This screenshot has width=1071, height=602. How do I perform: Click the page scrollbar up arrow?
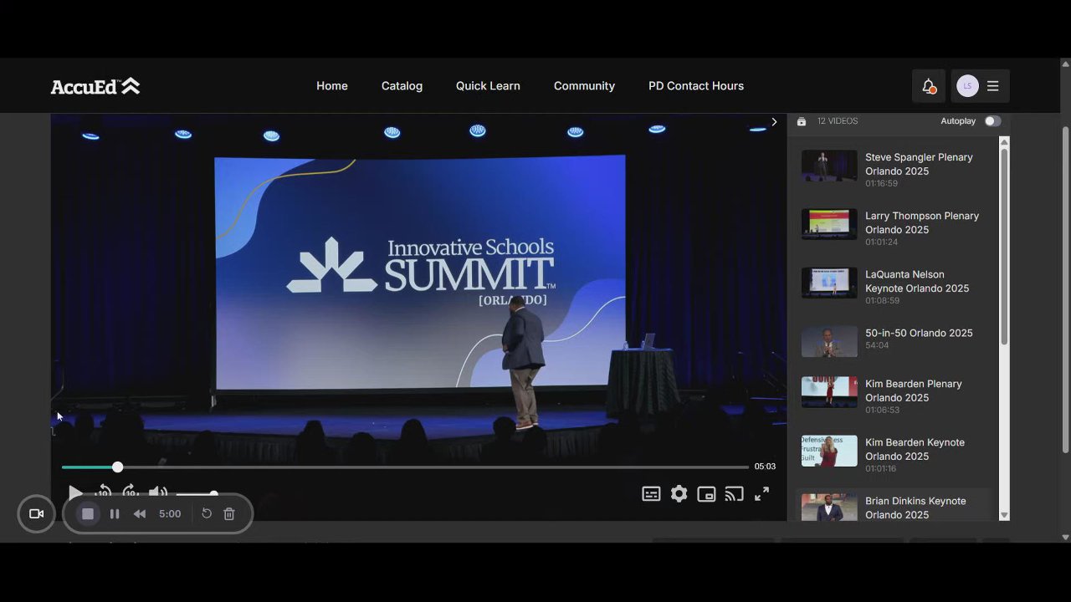1065,64
